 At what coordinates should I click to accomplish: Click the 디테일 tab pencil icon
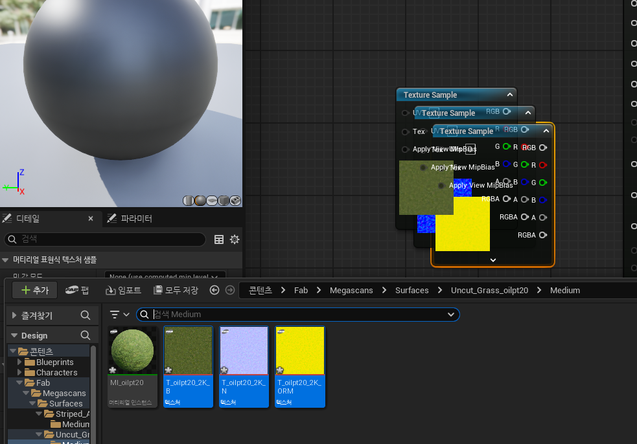tap(7, 218)
